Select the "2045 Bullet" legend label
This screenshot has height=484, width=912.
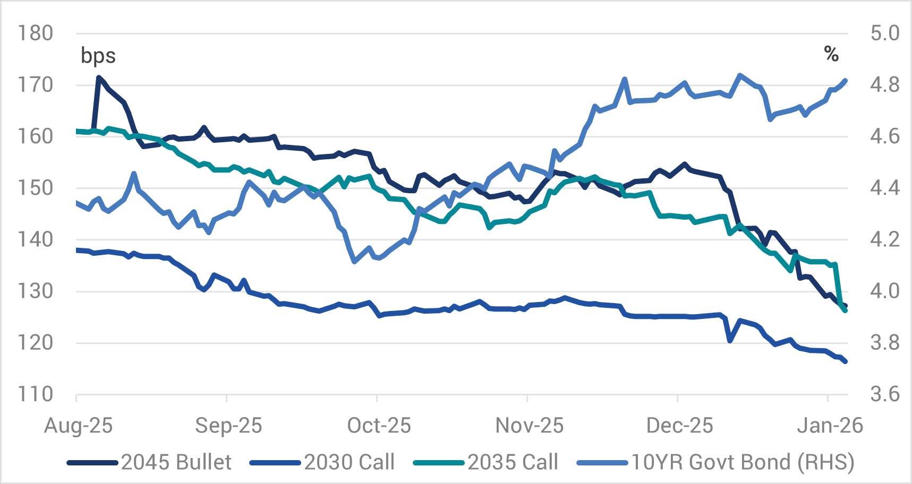176,463
